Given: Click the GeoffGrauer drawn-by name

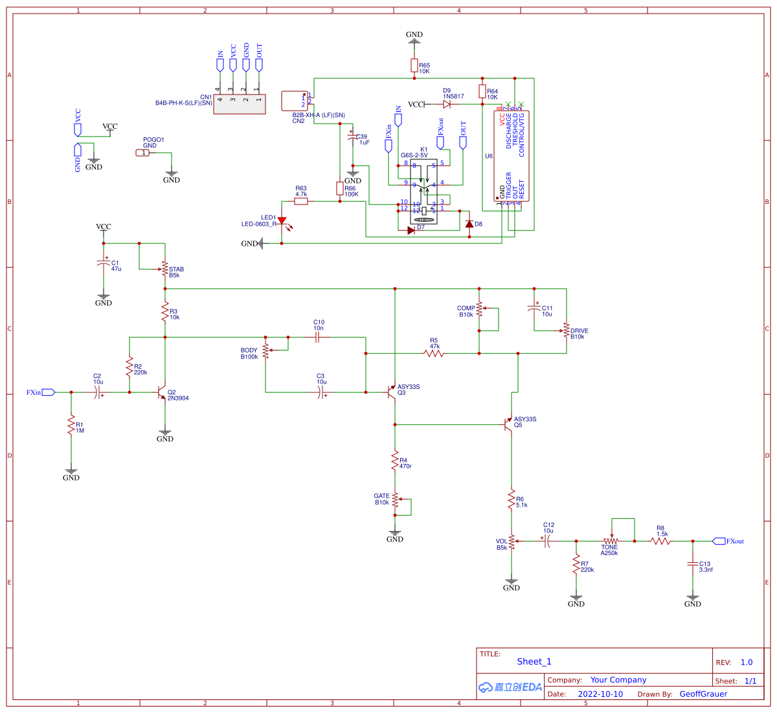Looking at the screenshot, I should 704,694.
